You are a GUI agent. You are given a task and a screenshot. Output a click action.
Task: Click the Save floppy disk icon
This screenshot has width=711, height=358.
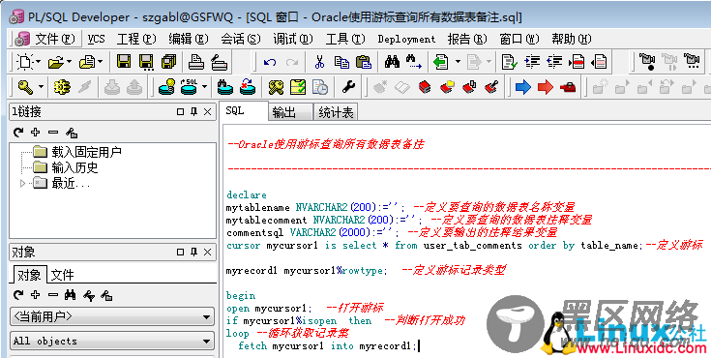tap(124, 61)
